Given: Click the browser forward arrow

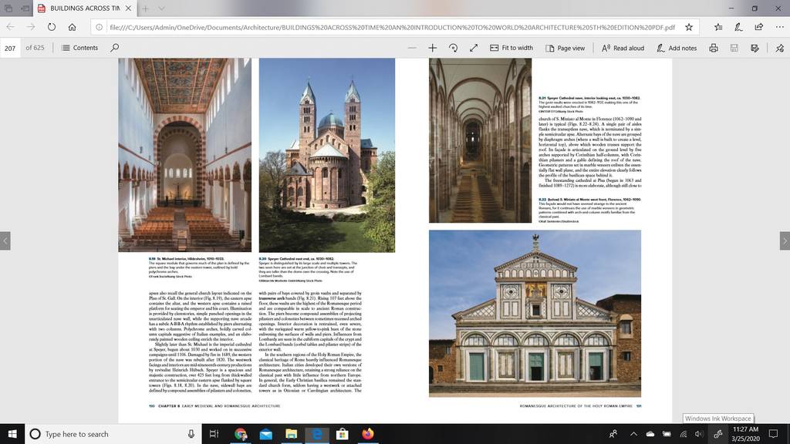Looking at the screenshot, I should click(31, 27).
